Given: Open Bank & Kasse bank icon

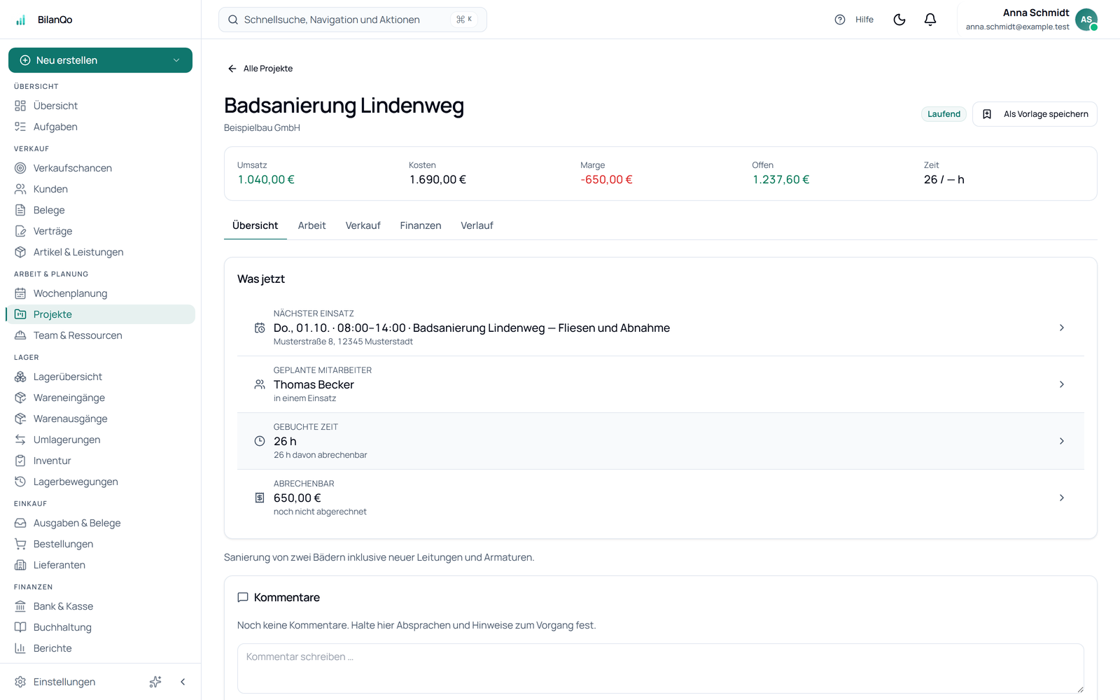Looking at the screenshot, I should point(20,606).
